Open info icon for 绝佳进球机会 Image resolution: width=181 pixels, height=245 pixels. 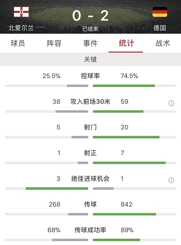[171, 180]
